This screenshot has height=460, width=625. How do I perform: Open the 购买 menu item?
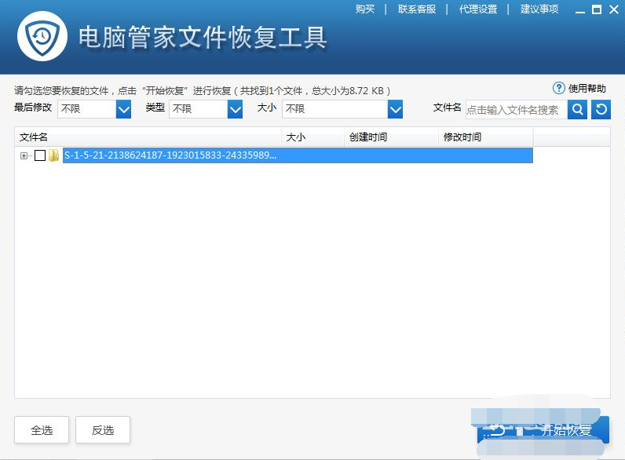pos(365,9)
